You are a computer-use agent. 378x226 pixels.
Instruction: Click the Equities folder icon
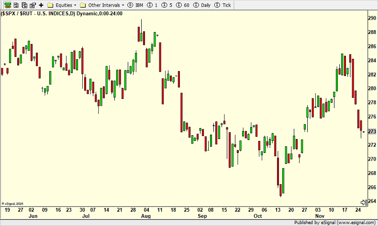tap(51, 5)
